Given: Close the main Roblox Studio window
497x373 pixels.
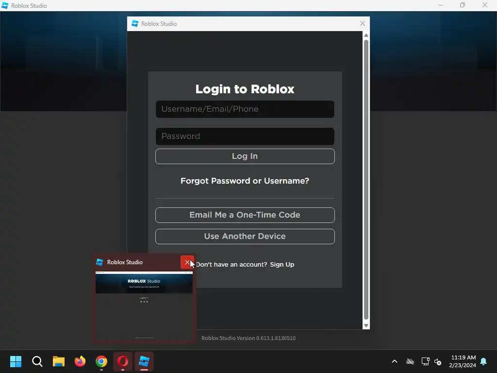Looking at the screenshot, I should (x=485, y=5).
